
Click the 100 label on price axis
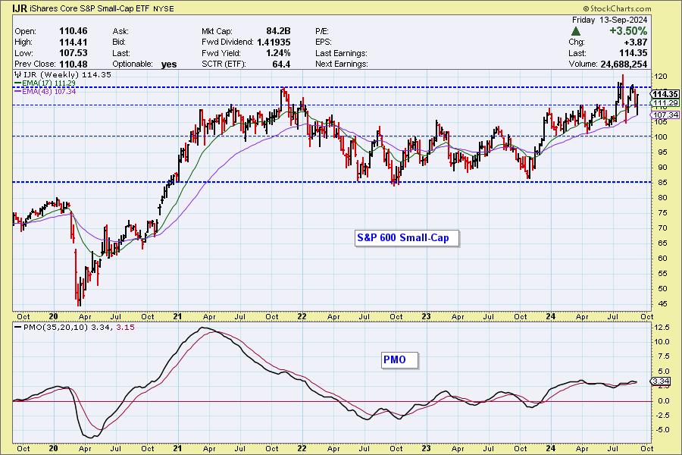point(660,136)
